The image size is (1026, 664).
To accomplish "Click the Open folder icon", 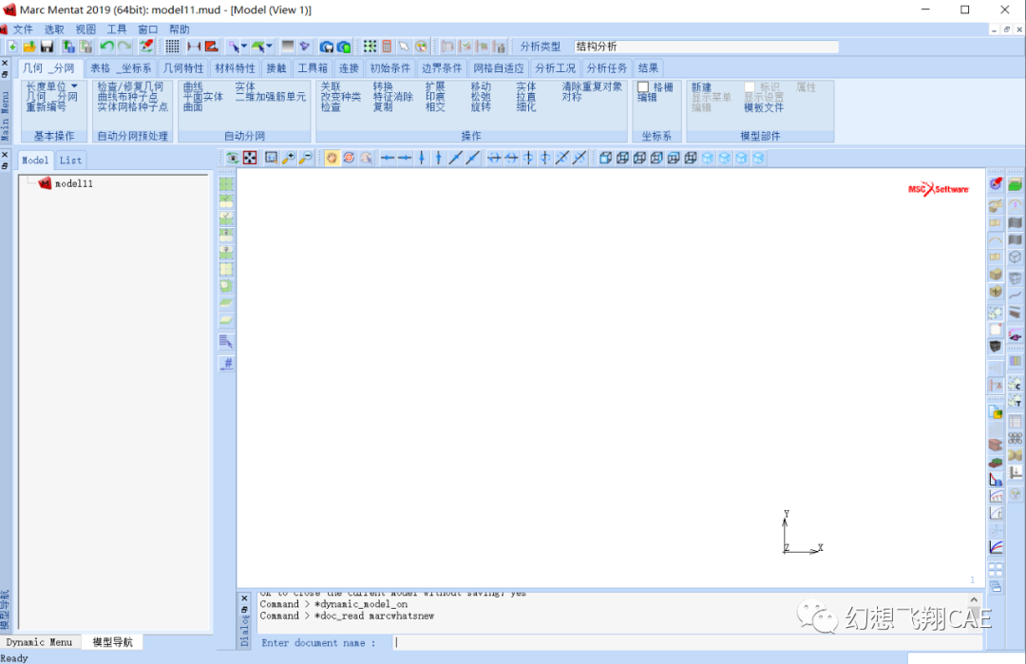I will pyautogui.click(x=29, y=47).
